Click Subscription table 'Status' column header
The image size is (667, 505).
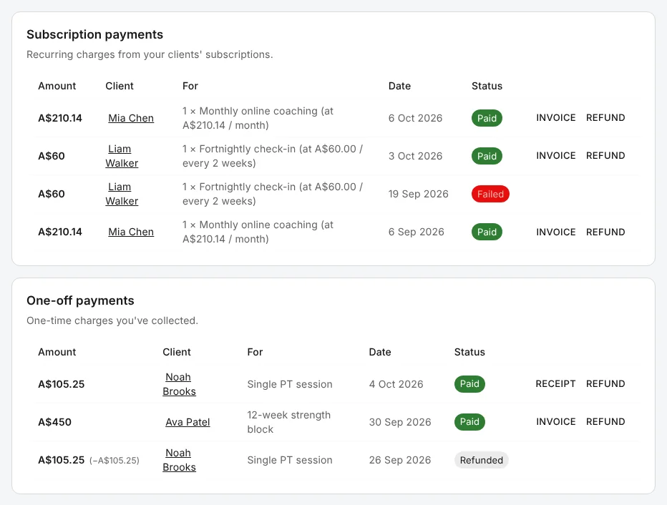coord(487,86)
